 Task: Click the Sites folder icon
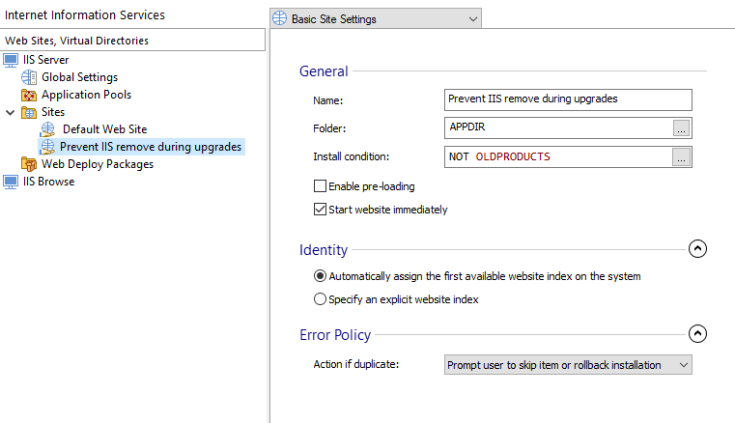pyautogui.click(x=29, y=113)
